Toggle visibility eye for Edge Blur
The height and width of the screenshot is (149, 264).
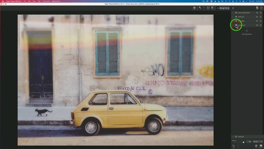pos(236,21)
